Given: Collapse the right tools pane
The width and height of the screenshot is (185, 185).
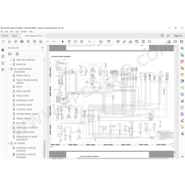Looking at the screenshot, I should [x=182, y=157].
